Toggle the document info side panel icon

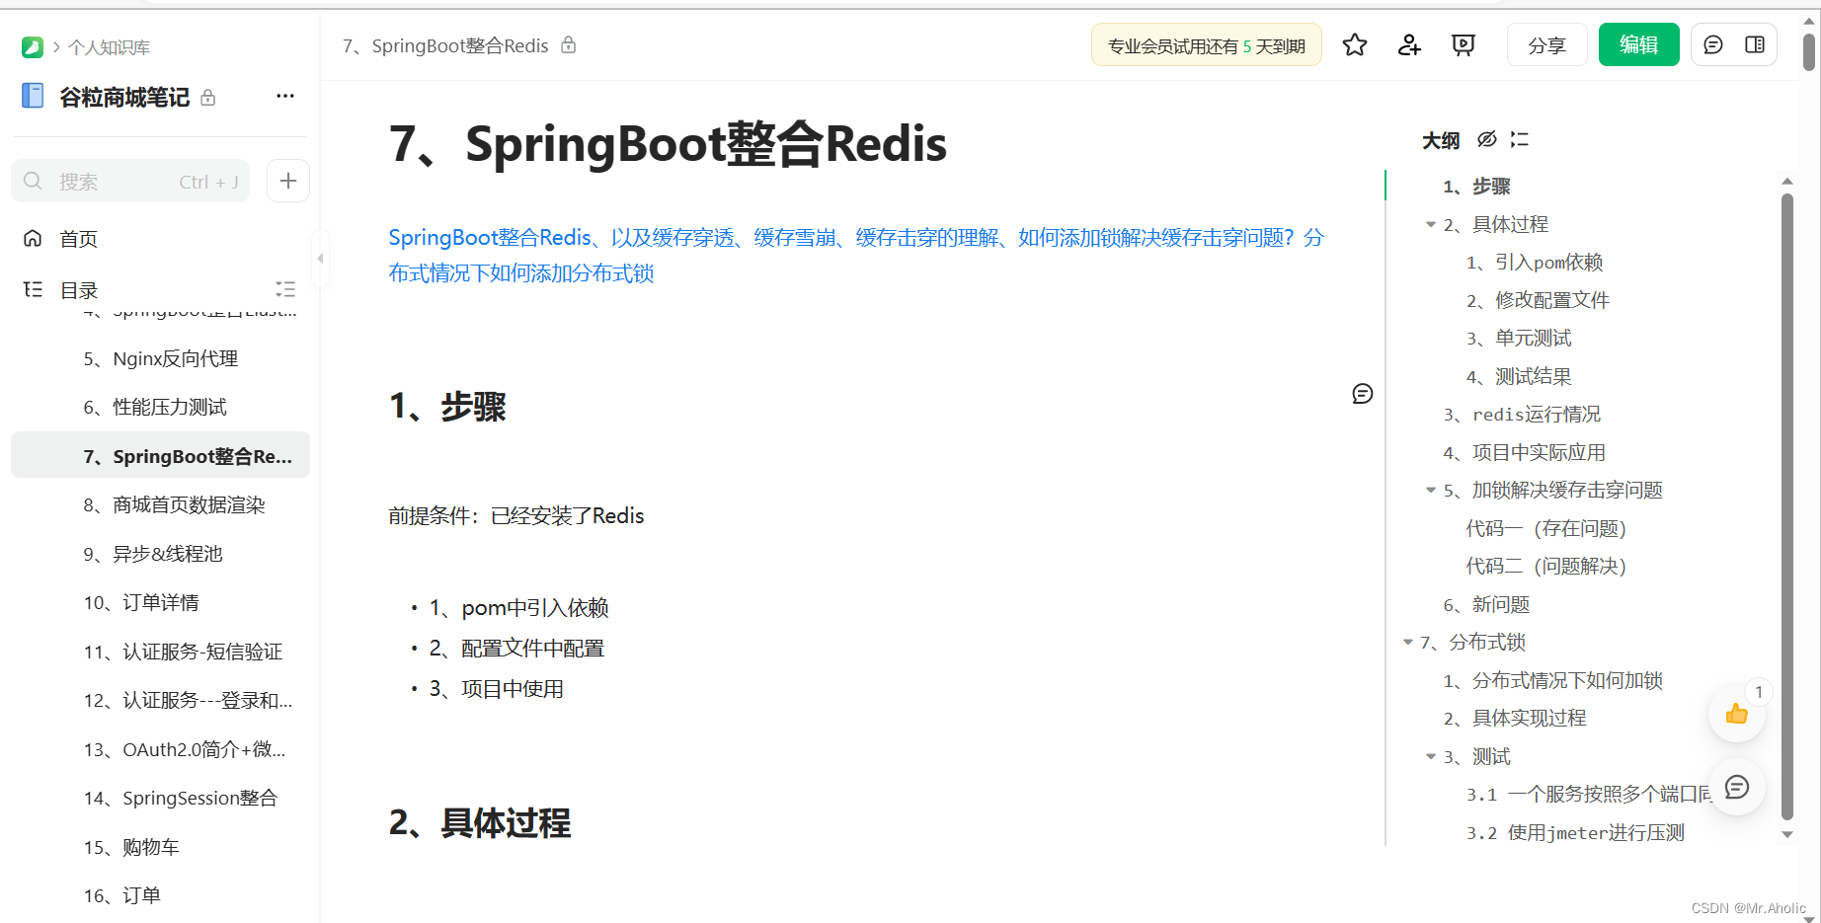pyautogui.click(x=1756, y=43)
